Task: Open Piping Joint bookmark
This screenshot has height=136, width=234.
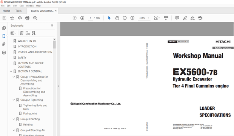Action: pyautogui.click(x=30, y=113)
